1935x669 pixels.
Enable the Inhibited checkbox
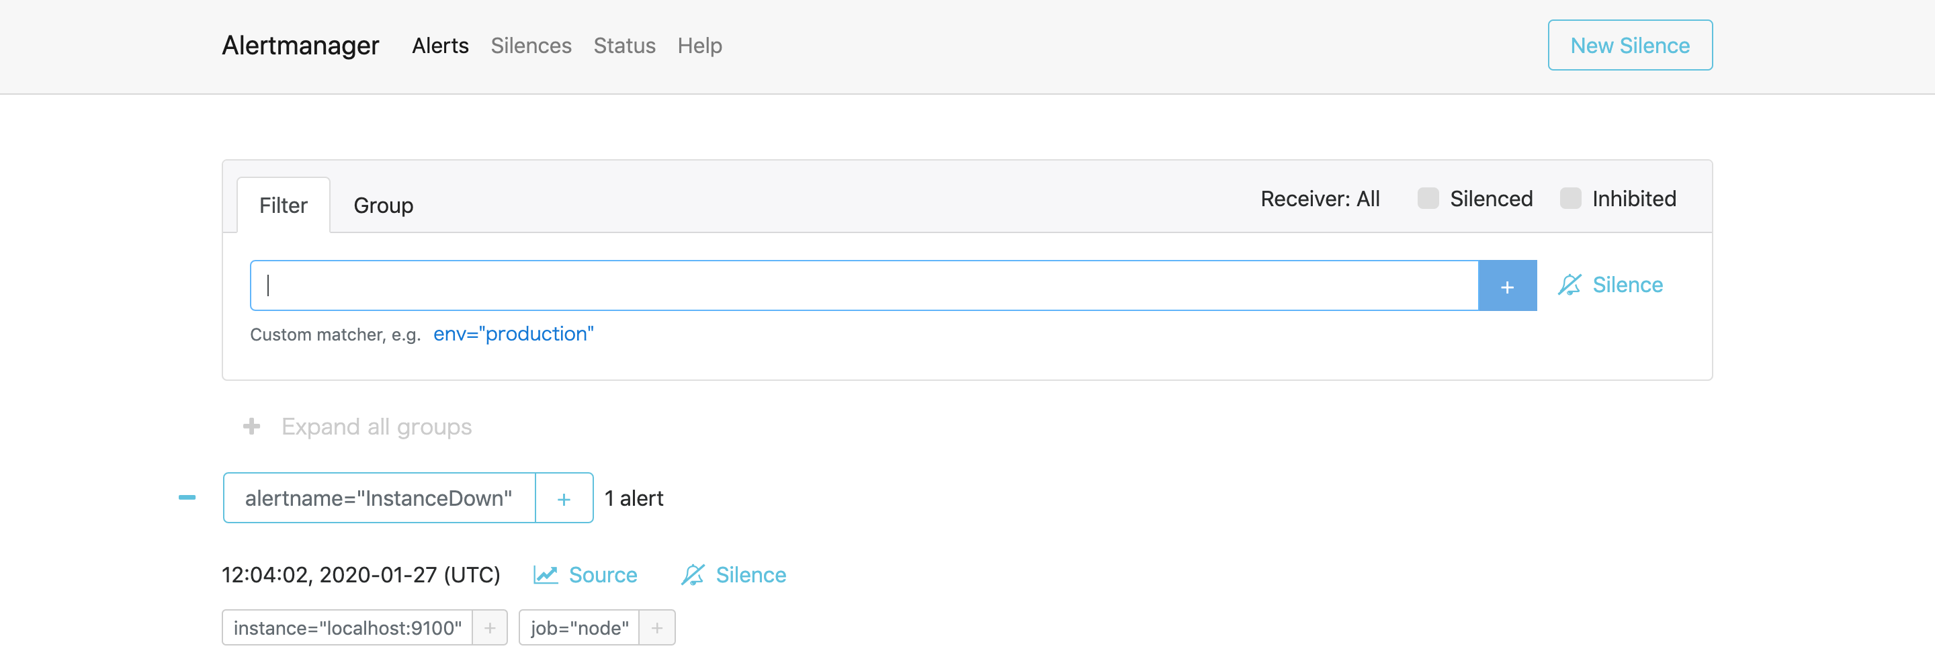(1570, 199)
